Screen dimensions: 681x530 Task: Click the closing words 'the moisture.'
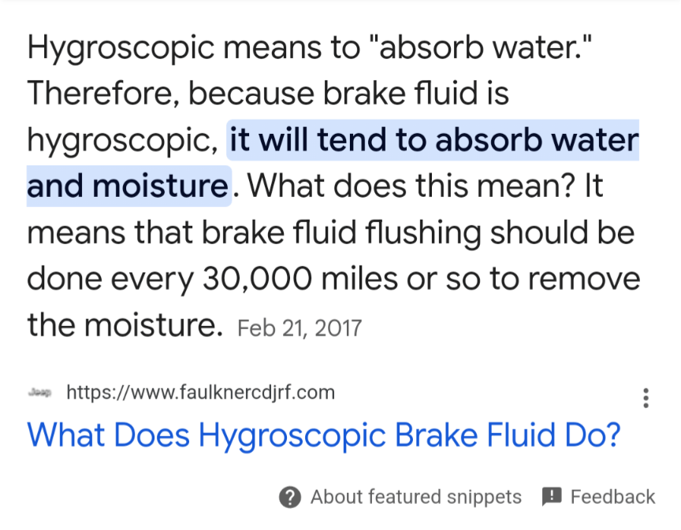point(125,324)
